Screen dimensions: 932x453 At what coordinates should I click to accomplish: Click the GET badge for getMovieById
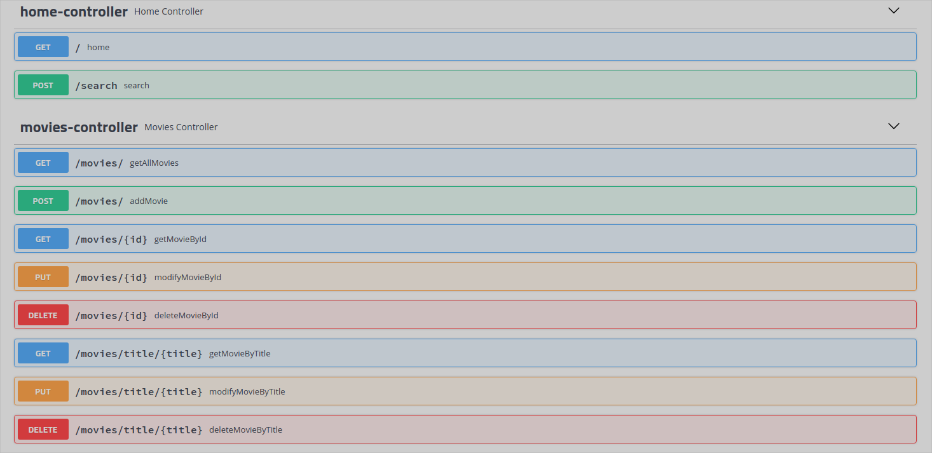[x=43, y=239]
